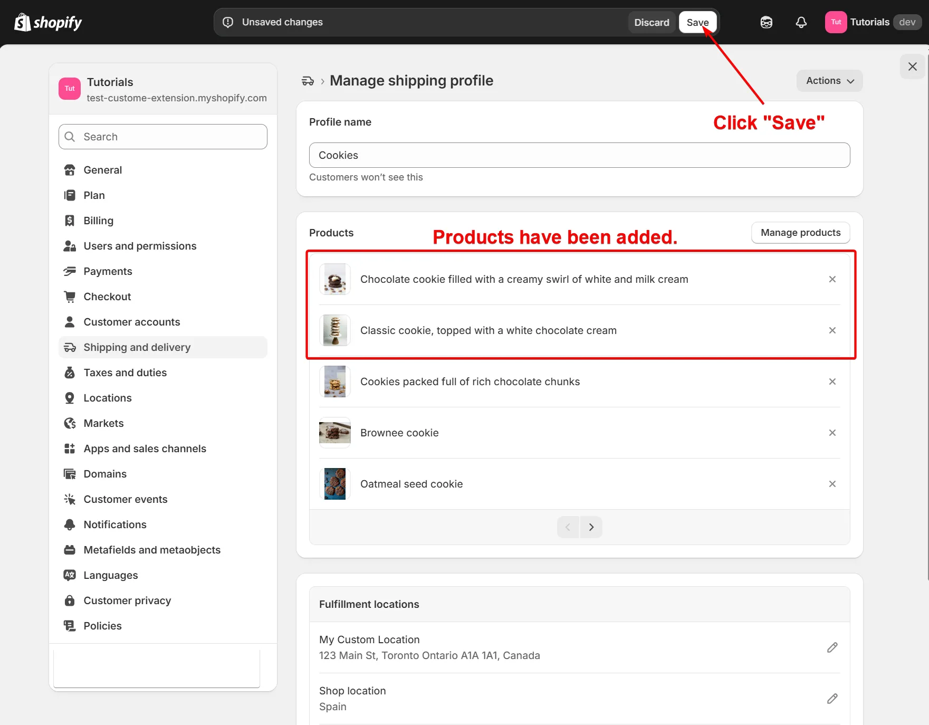
Task: Expand the Apps and sales channels section
Action: pyautogui.click(x=145, y=449)
